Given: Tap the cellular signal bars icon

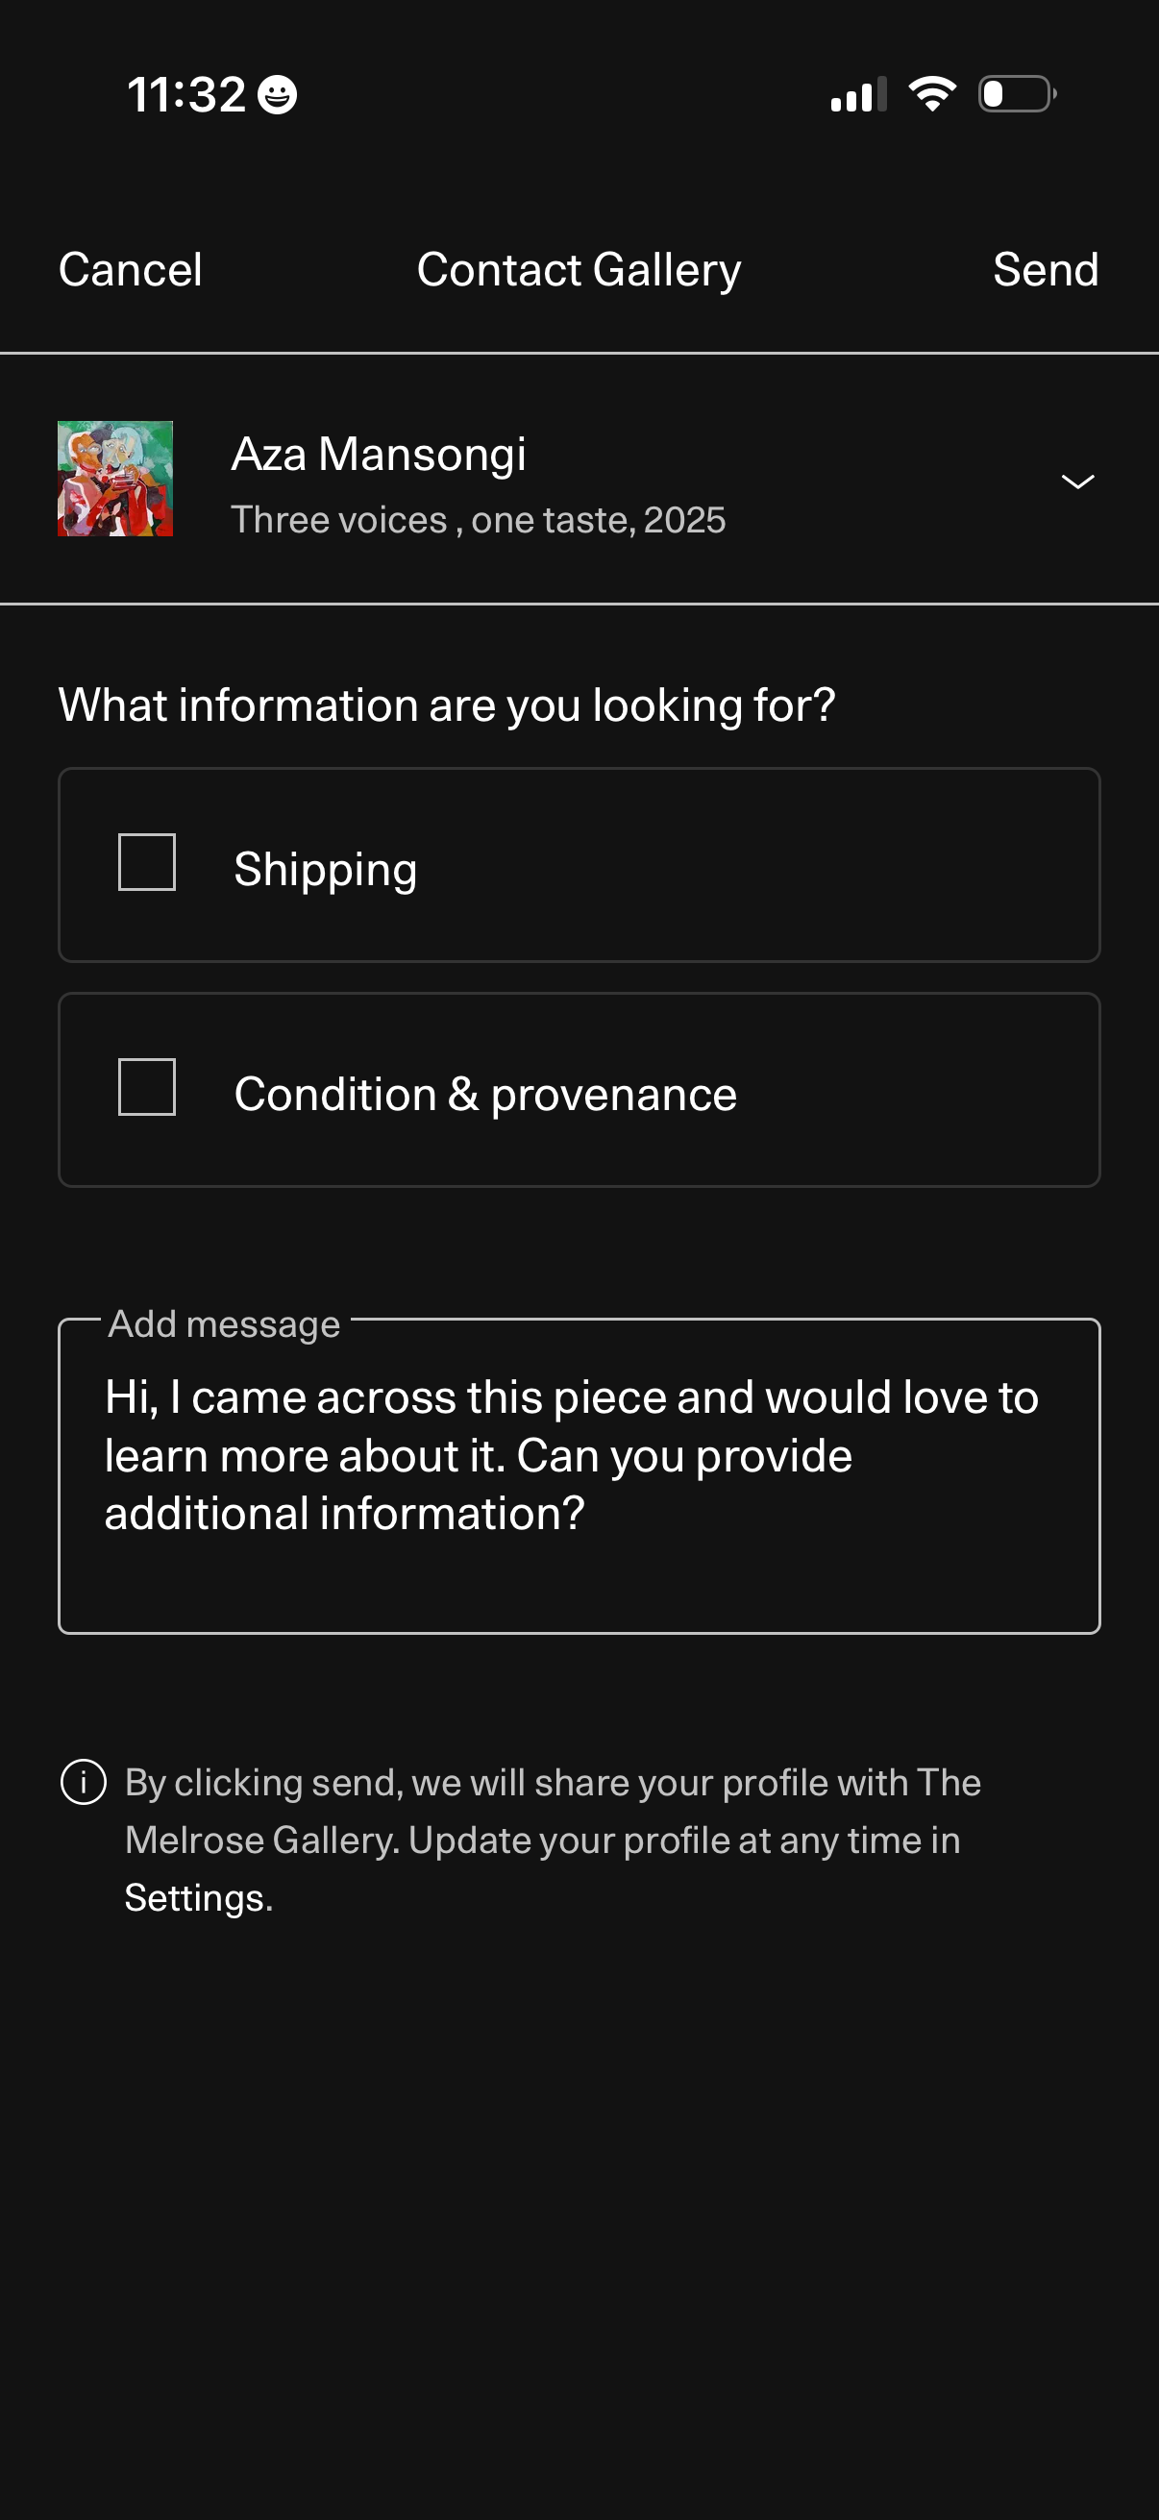Looking at the screenshot, I should coord(858,95).
